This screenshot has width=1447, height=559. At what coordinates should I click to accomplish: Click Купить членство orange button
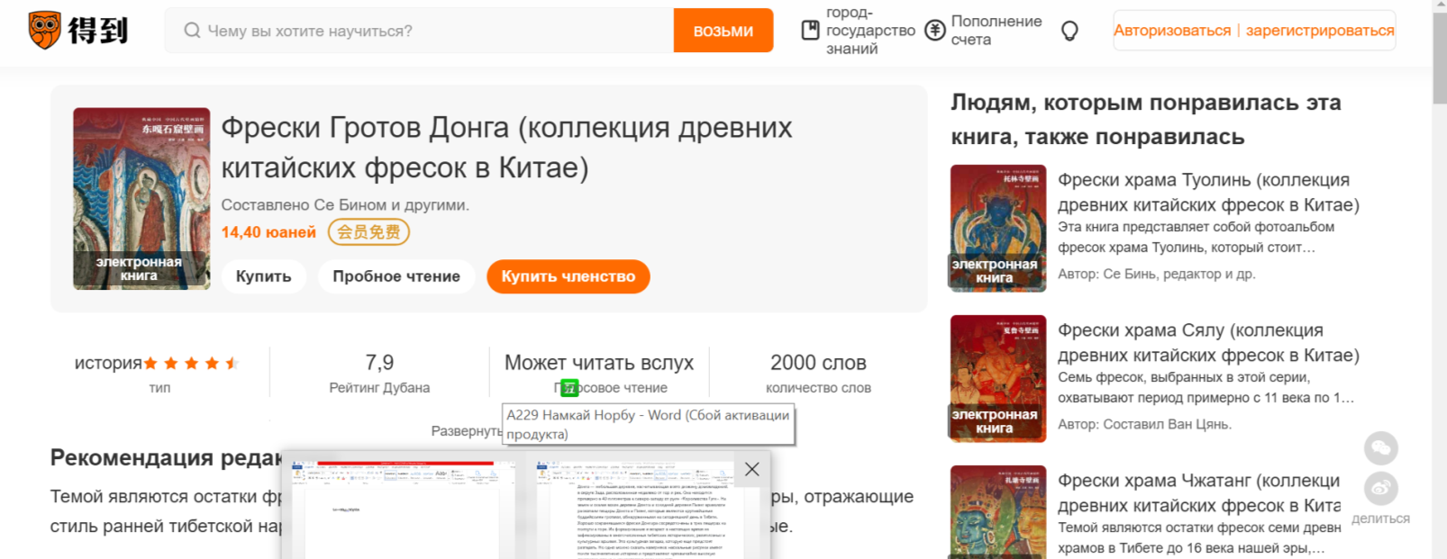(568, 276)
